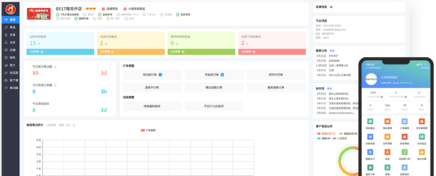Tap 堂内点餐 icon on the phone screen
Screen dimensions: 436x176
422,152
